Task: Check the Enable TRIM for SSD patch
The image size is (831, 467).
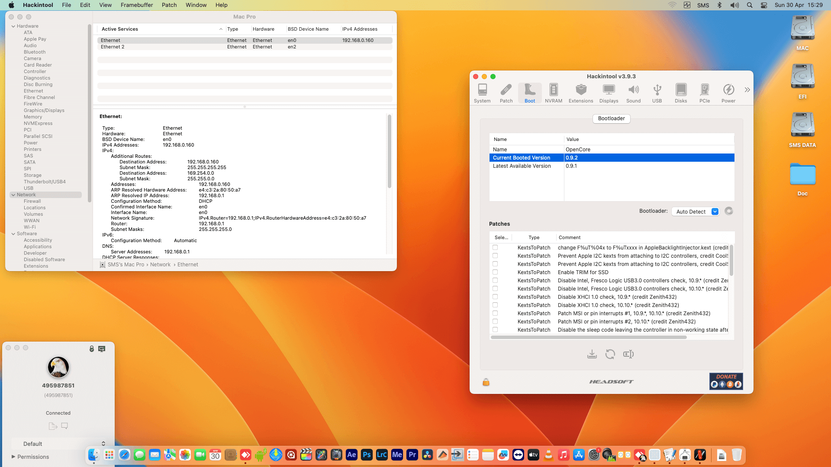Action: click(x=495, y=272)
